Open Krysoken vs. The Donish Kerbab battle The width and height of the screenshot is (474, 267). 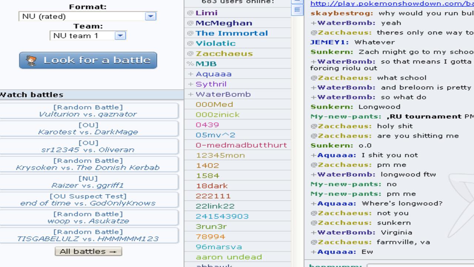(88, 164)
